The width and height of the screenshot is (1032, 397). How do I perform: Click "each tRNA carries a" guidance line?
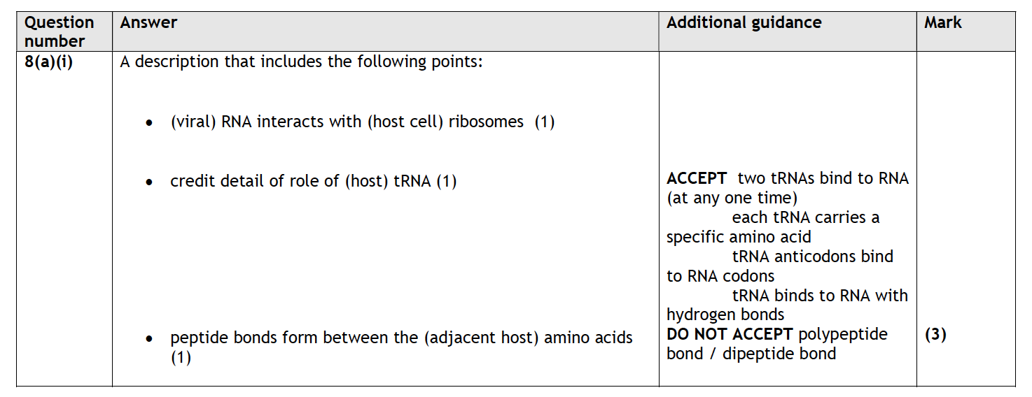805,217
